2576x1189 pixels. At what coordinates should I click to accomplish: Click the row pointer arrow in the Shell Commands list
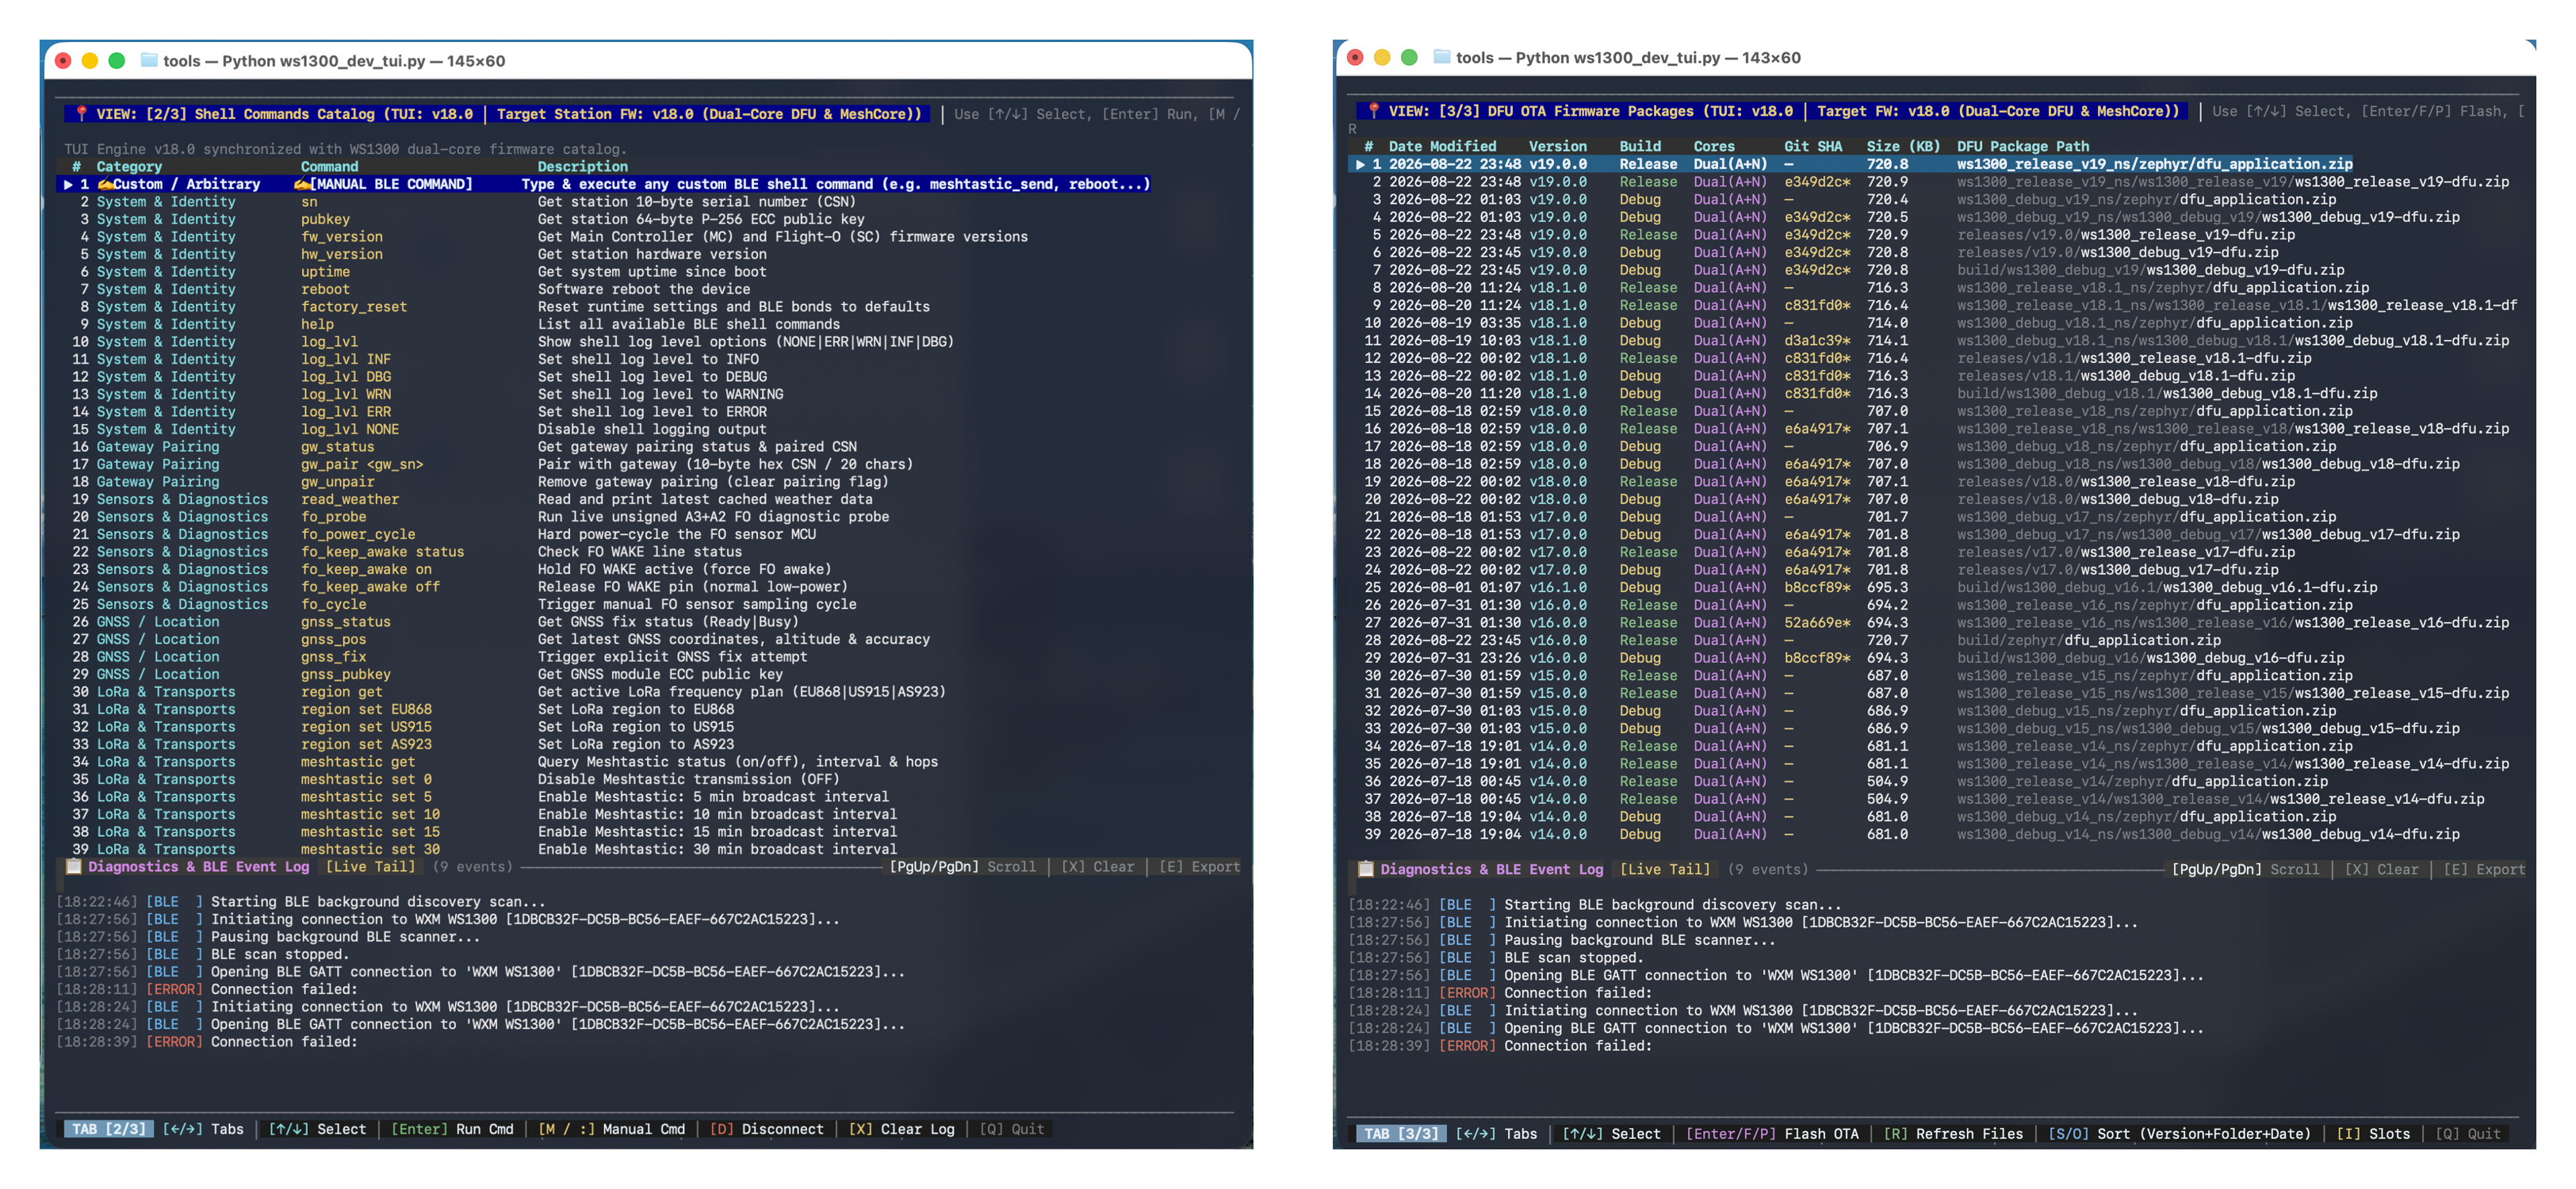point(68,184)
